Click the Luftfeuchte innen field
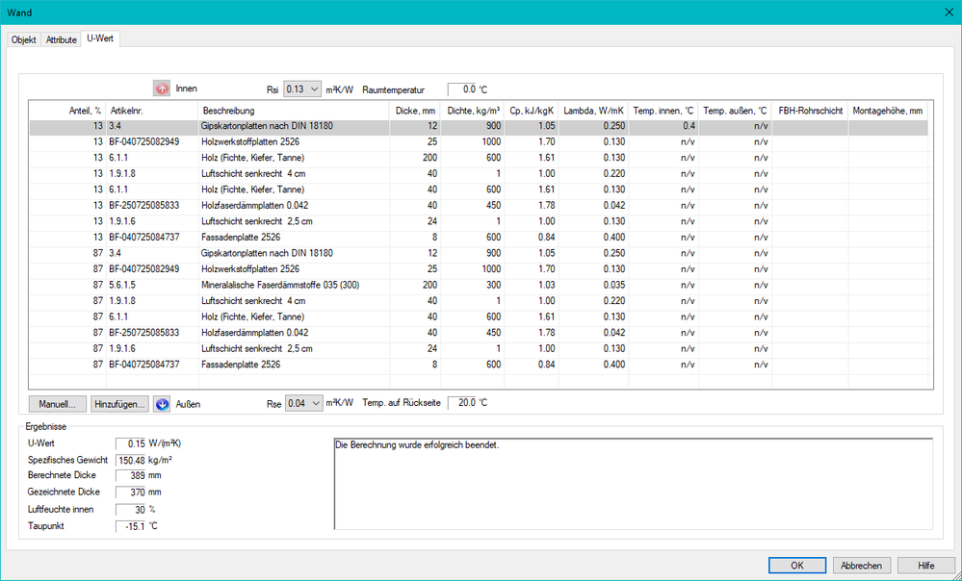Screen dimensions: 962x581 coord(131,510)
